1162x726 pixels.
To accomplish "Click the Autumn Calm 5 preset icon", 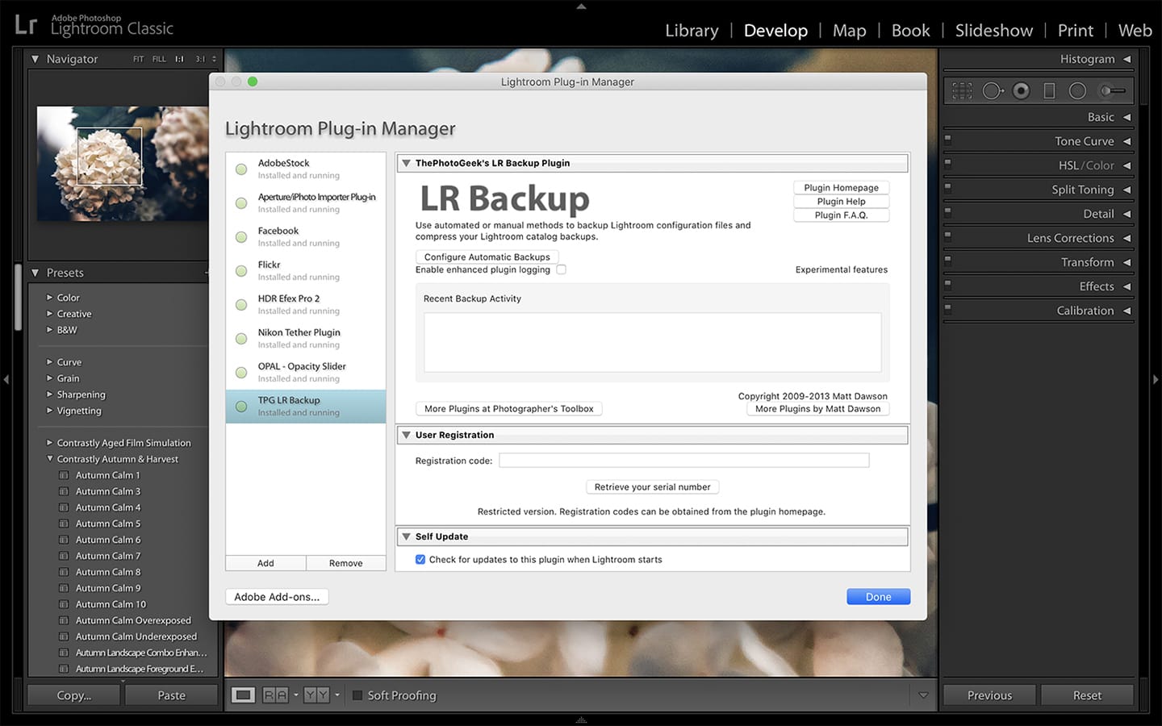I will pos(64,524).
